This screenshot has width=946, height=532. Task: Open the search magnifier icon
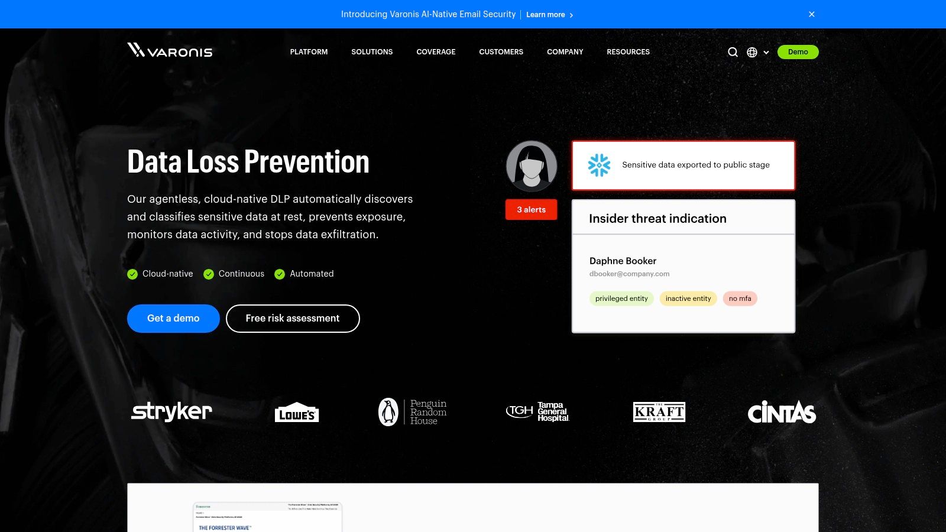pyautogui.click(x=733, y=52)
